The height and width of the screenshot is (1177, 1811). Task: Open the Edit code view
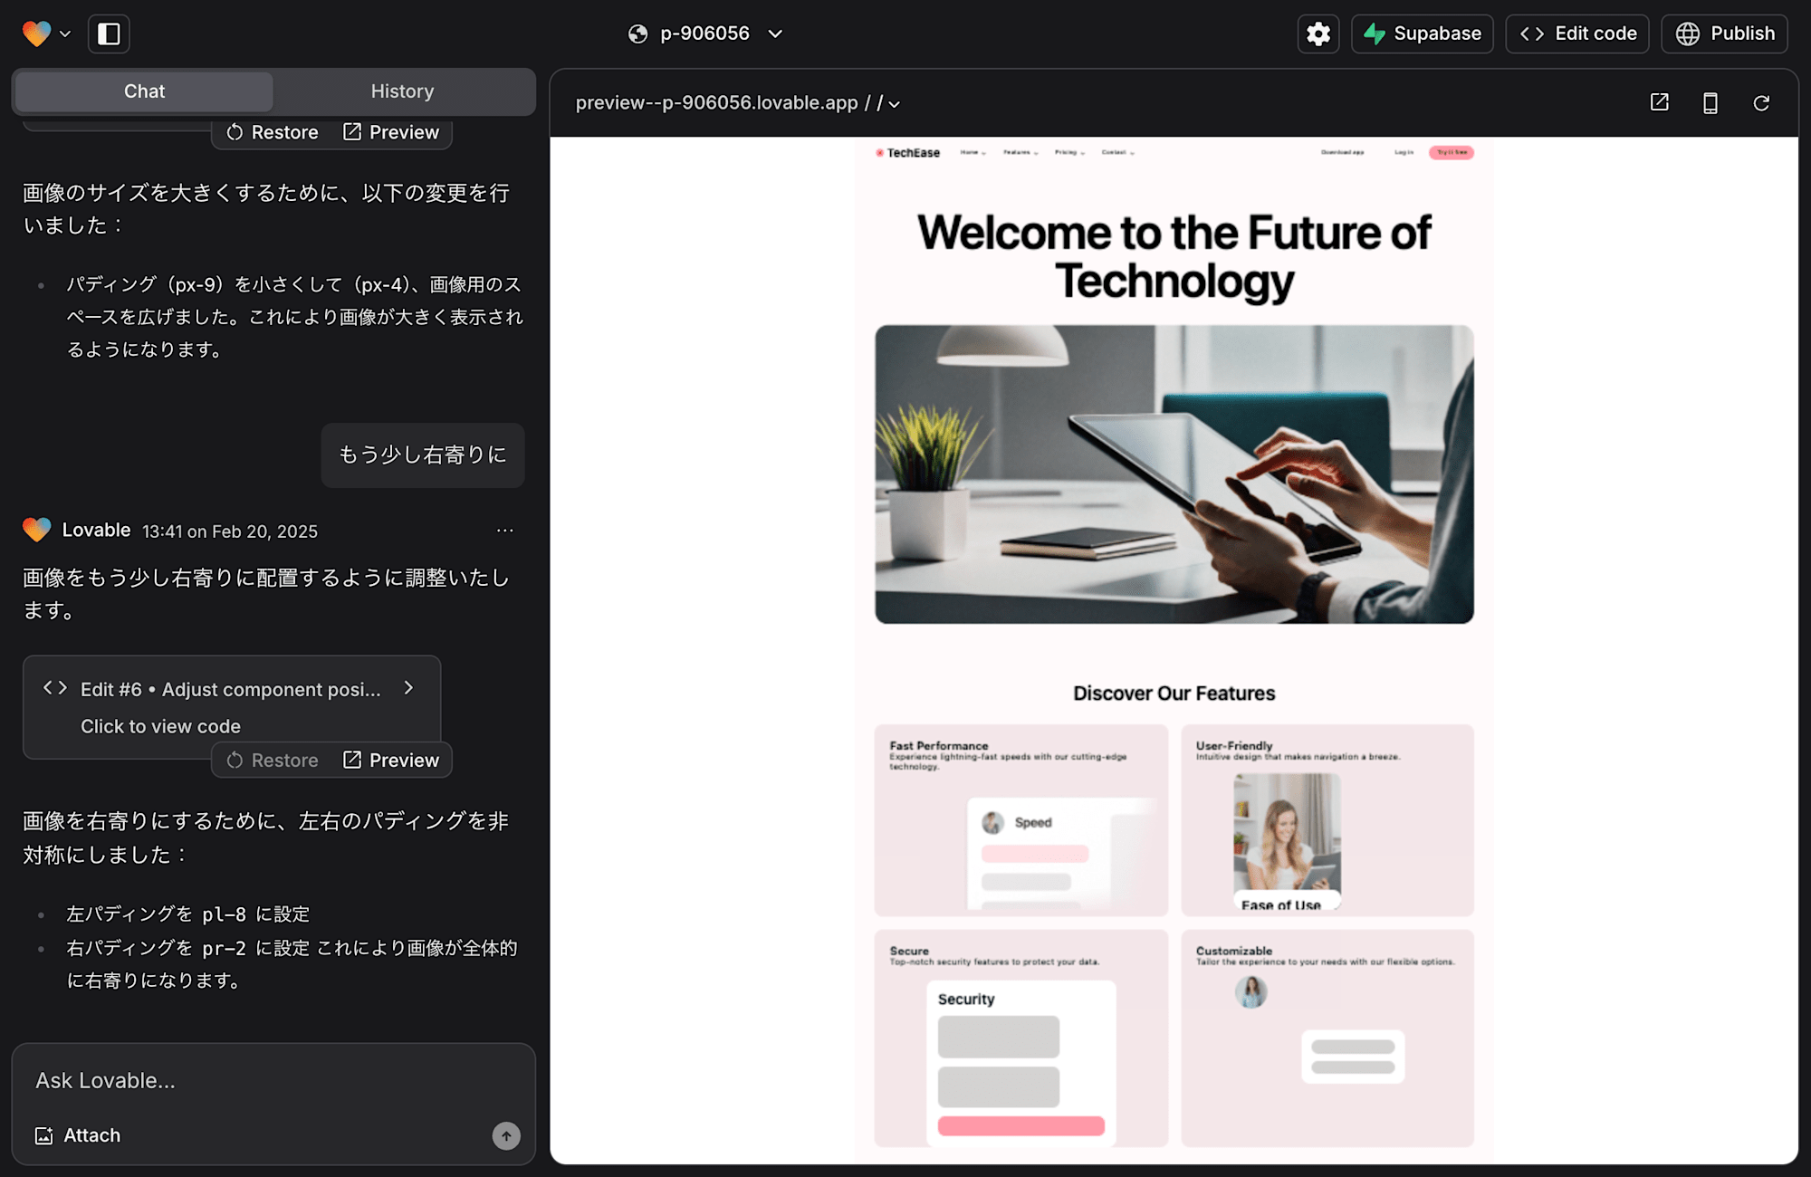pyautogui.click(x=1577, y=33)
